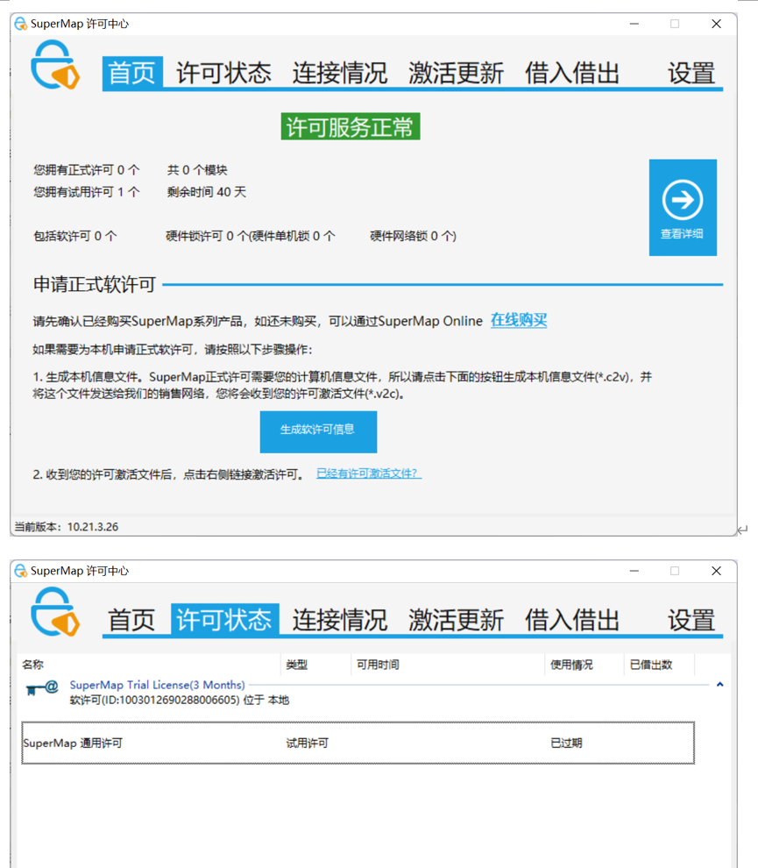Image resolution: width=758 pixels, height=868 pixels.
Task: Click the SuperMap lock logo in the top window
Action: 55,65
